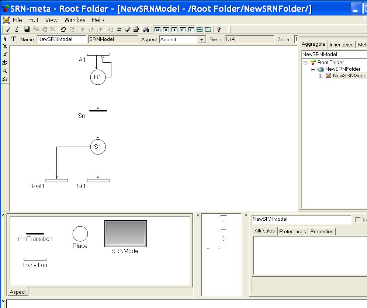Toggle the grid hash icon in toolbar
Screen dimensions: 367x308
(x=119, y=29)
